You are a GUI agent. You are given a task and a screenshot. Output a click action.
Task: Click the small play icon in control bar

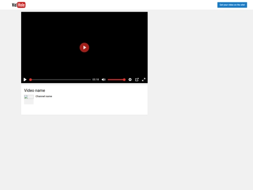25,79
